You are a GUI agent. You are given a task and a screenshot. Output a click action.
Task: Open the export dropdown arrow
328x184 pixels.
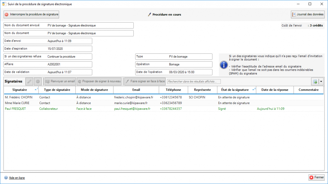tap(321, 82)
